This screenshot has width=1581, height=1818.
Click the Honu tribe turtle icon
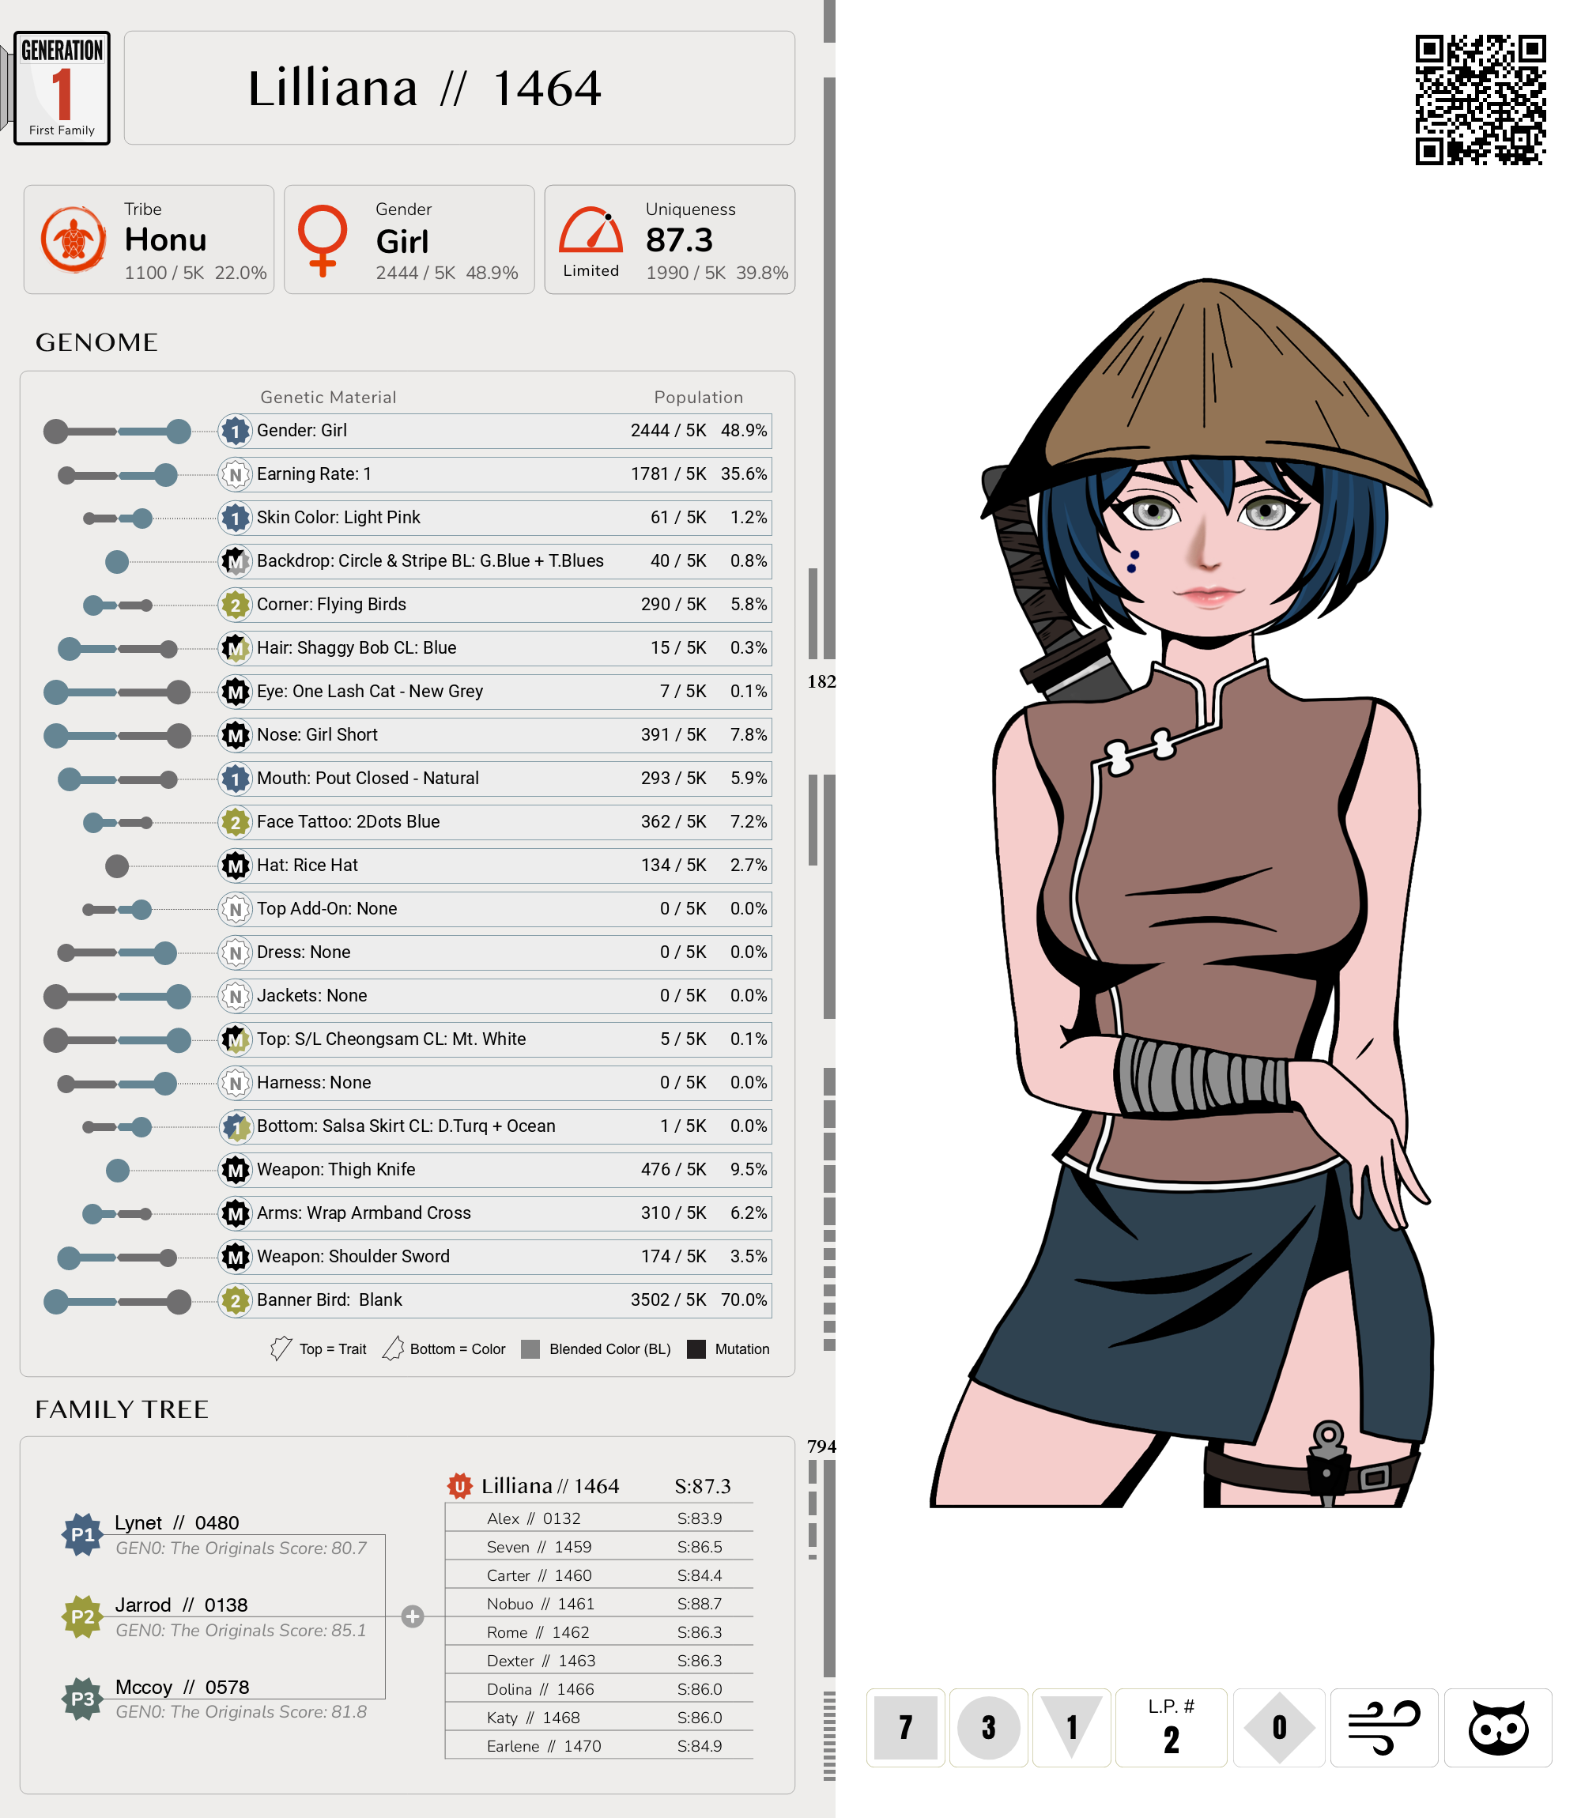[74, 239]
